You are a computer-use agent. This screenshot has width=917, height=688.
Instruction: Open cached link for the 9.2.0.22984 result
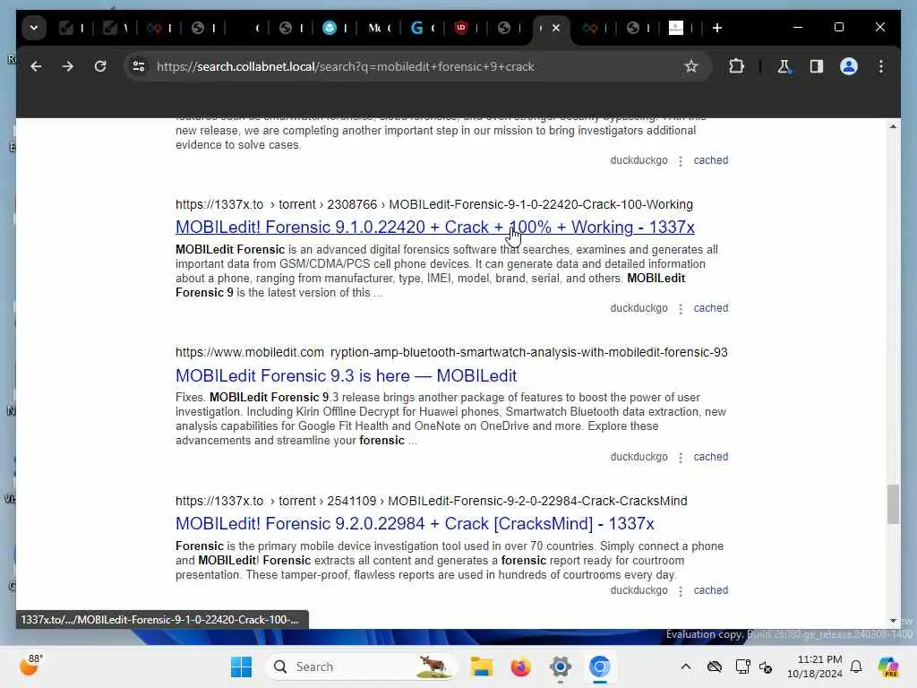710,590
